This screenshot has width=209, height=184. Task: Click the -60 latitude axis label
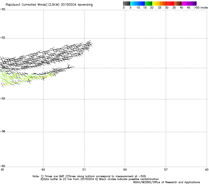coord(3,166)
